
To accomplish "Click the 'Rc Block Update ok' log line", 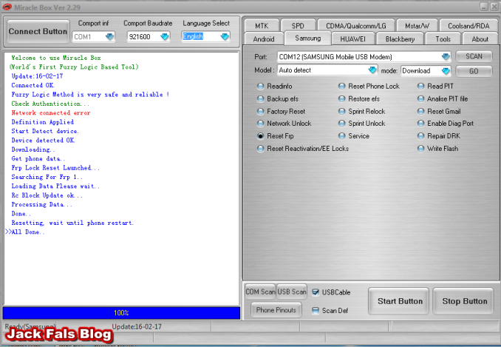I will (x=47, y=195).
